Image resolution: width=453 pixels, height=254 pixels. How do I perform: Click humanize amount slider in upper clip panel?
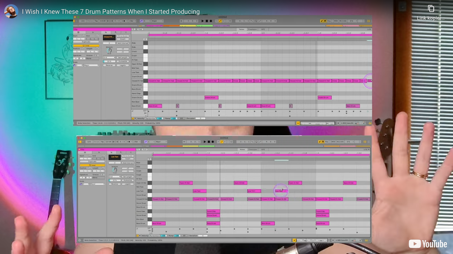(109, 61)
